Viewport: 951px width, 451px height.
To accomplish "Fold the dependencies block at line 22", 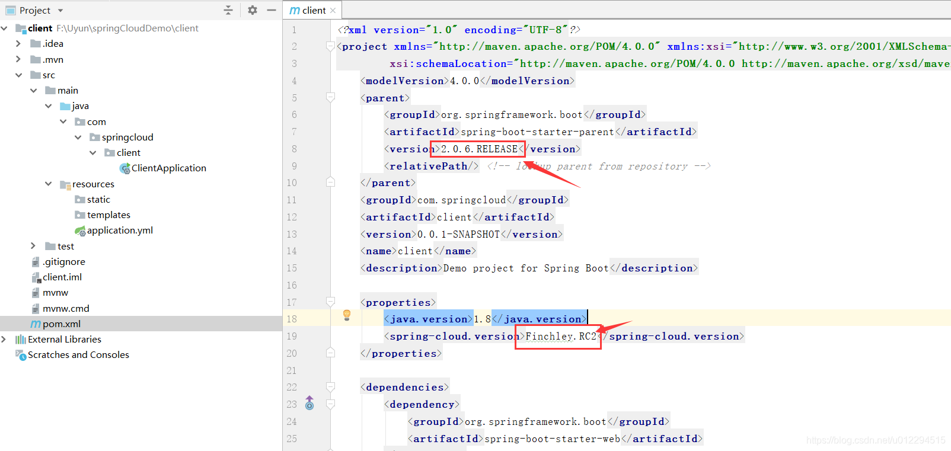I will (x=331, y=387).
